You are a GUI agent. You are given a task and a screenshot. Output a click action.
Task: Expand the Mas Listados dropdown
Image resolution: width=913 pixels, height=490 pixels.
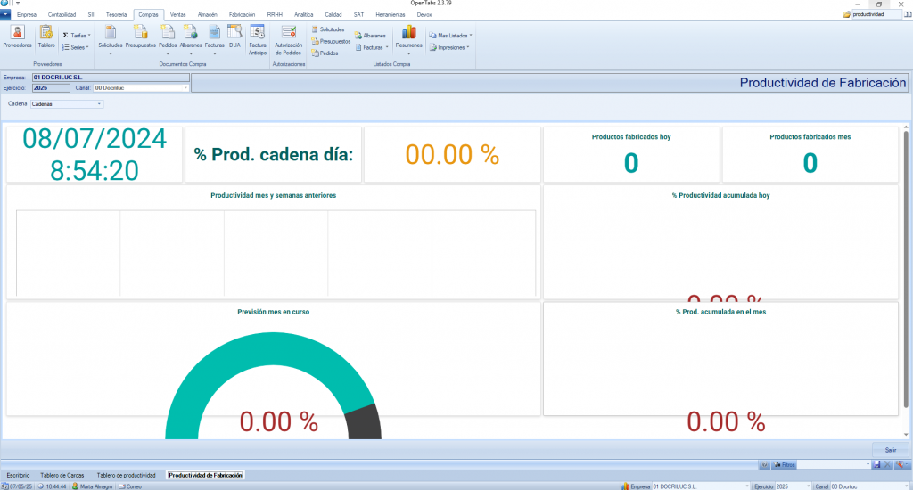[450, 35]
